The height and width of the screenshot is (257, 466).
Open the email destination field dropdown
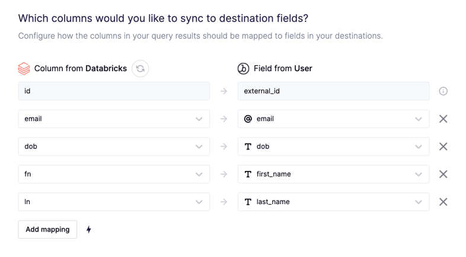[x=333, y=119]
